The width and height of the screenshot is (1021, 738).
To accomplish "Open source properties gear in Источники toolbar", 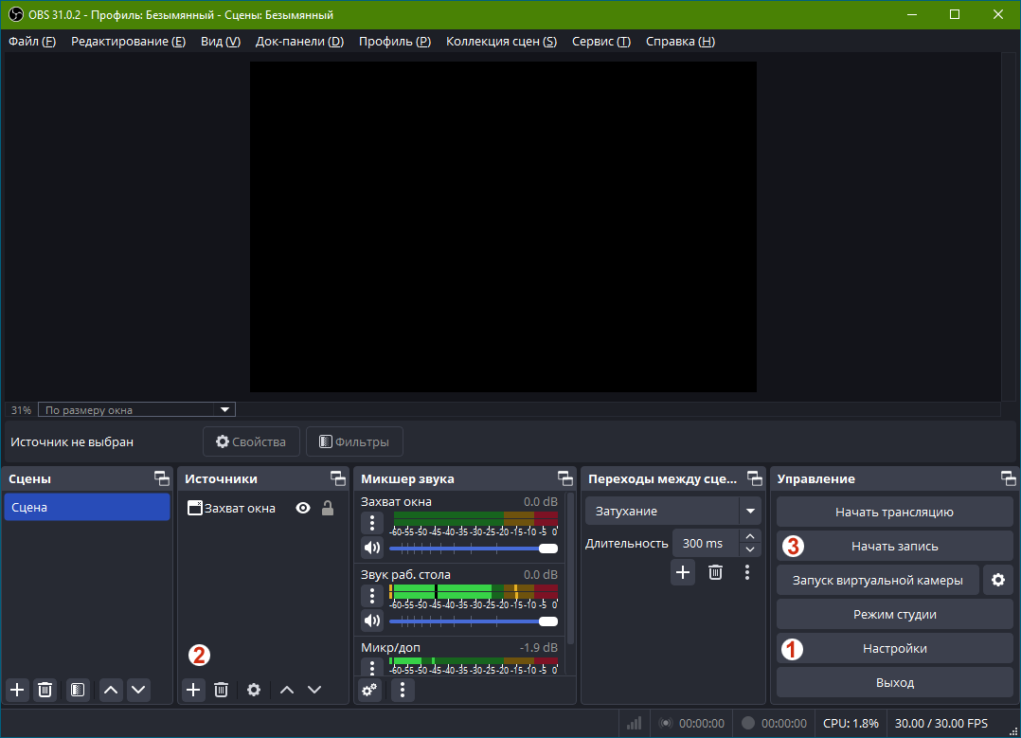I will click(254, 690).
